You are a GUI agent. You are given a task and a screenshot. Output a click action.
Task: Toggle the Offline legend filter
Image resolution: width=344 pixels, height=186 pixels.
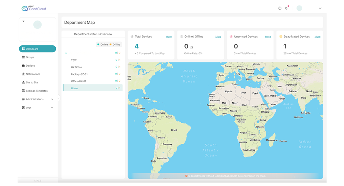click(x=115, y=44)
